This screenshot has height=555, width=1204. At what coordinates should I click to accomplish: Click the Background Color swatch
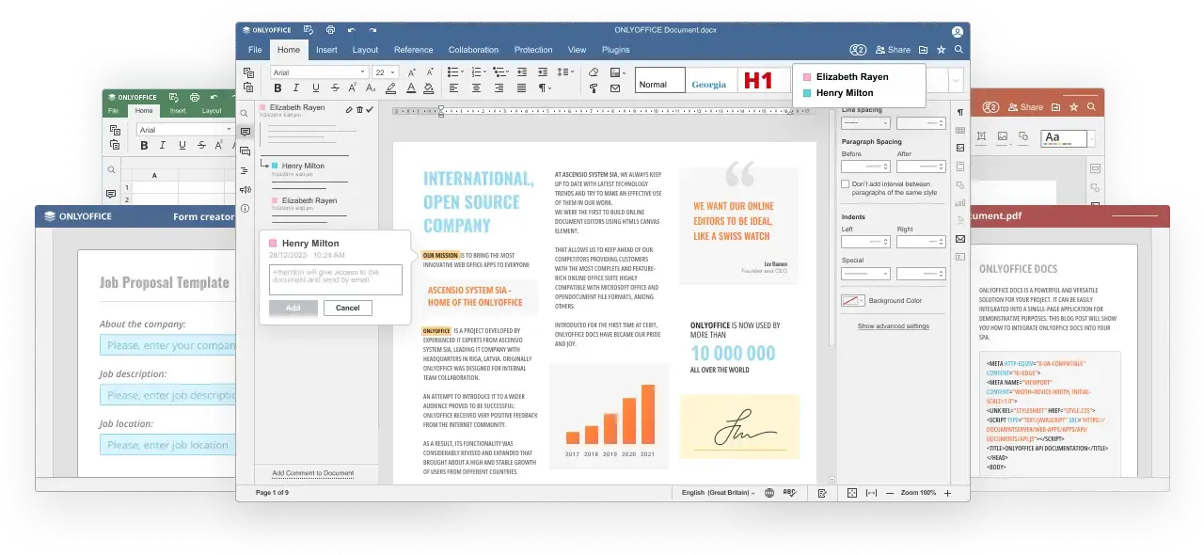(x=853, y=301)
